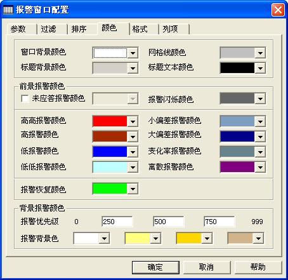The height and width of the screenshot is (280, 288).
Task: Open help with the 帮助 button
Action: 258,267
